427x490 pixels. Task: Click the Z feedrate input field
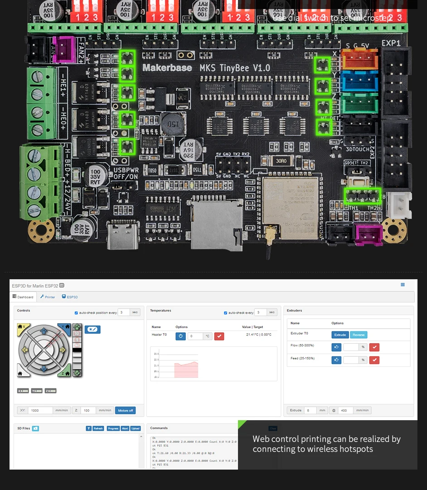click(x=87, y=410)
